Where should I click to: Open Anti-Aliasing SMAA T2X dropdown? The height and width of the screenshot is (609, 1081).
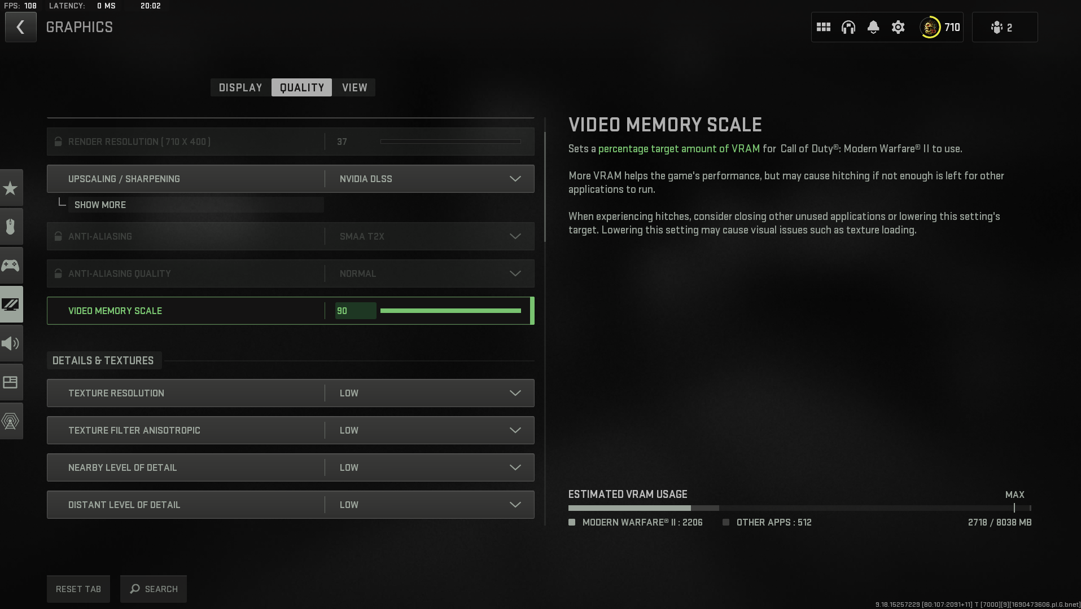point(291,236)
